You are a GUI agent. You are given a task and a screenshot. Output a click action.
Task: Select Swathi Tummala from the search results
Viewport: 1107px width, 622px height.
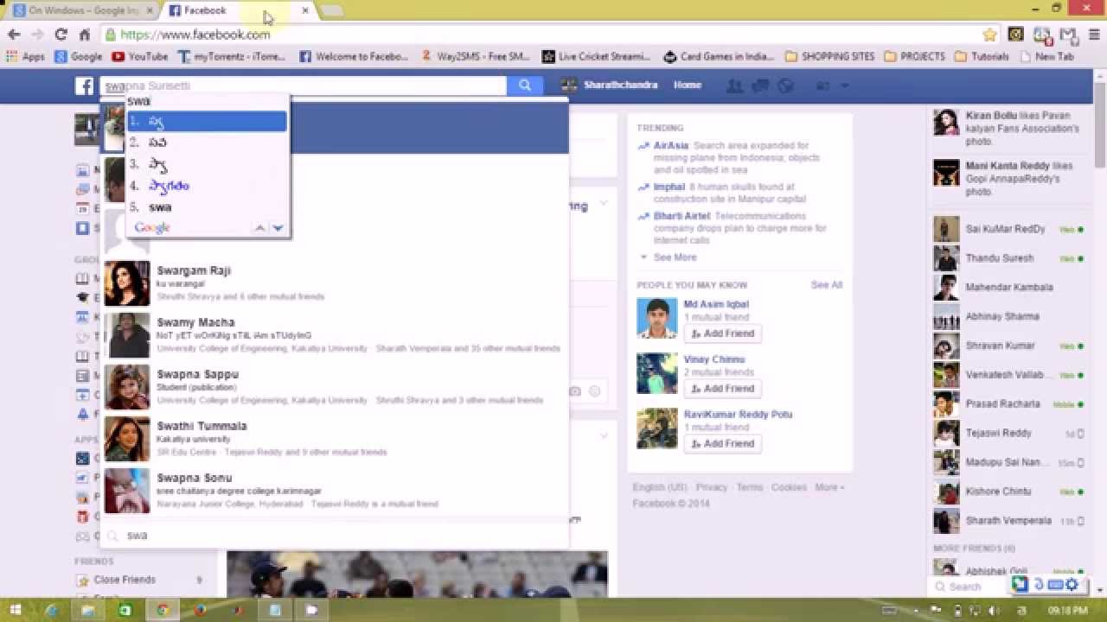[x=336, y=439]
